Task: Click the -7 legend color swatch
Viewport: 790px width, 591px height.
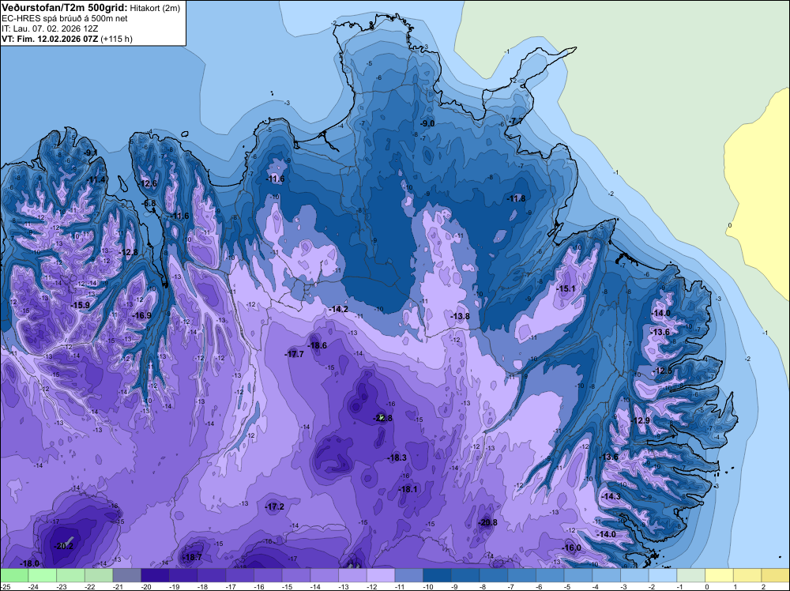Action: pos(522,575)
